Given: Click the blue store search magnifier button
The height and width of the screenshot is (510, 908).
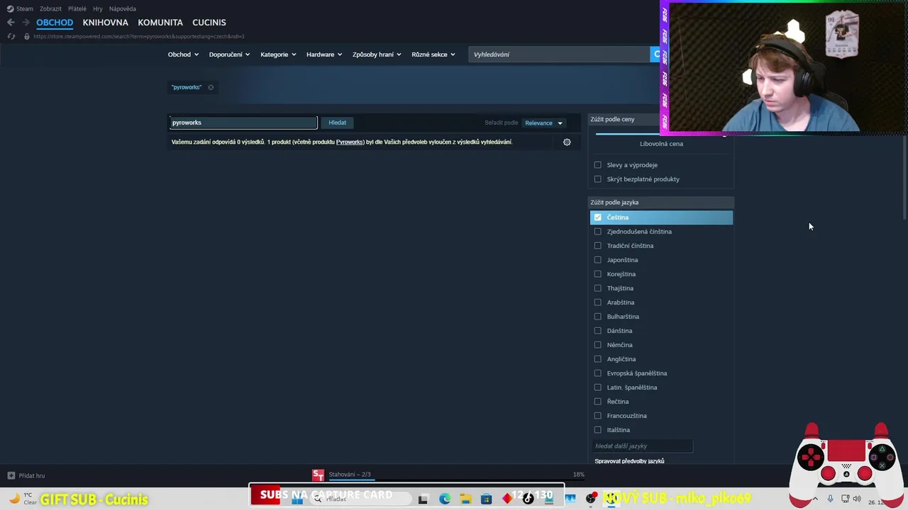Looking at the screenshot, I should coord(656,55).
